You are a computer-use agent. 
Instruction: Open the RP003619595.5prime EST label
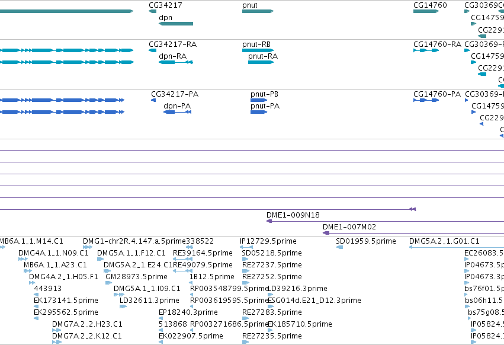pos(229,301)
